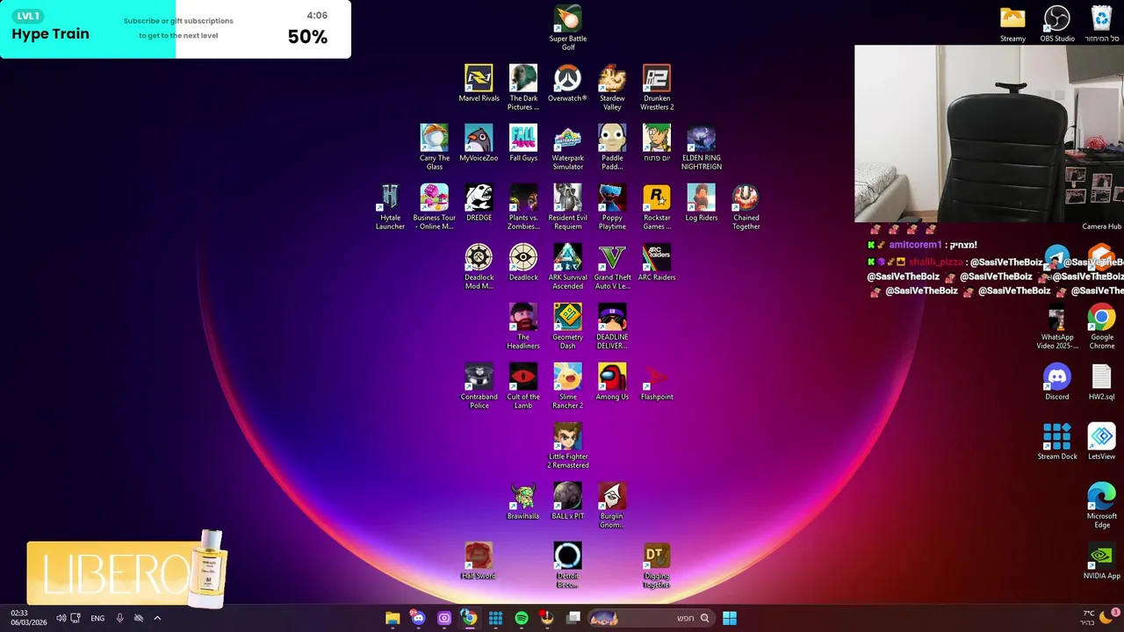Click the Hype Train progress widget

176,29
